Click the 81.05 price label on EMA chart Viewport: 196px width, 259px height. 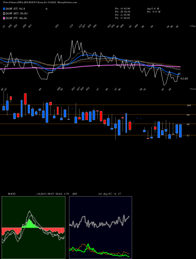point(184,79)
